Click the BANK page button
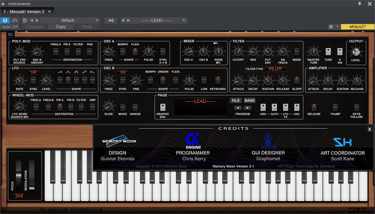Image resolution: width=375 pixels, height=214 pixels. point(250,100)
